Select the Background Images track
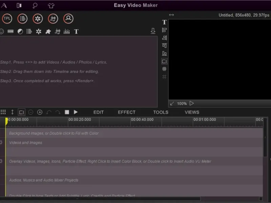 tap(134, 133)
